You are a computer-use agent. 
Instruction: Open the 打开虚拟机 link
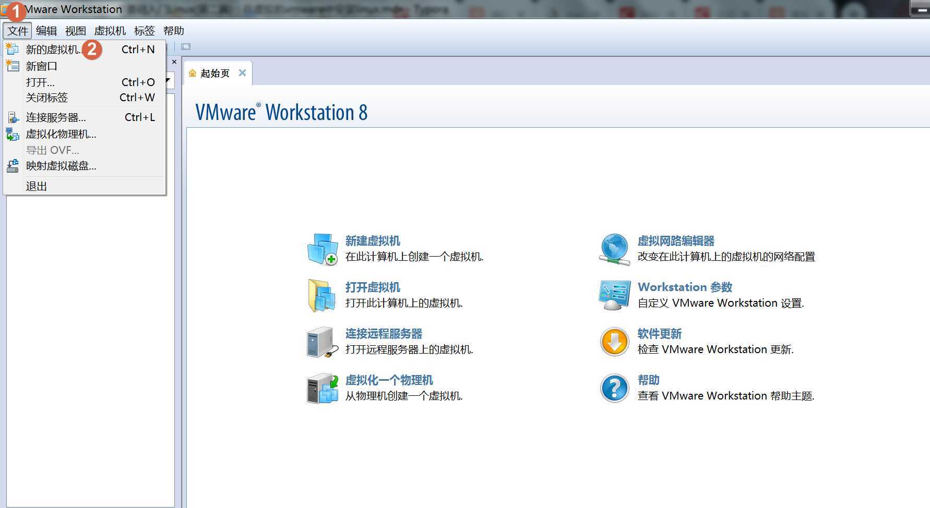click(373, 287)
